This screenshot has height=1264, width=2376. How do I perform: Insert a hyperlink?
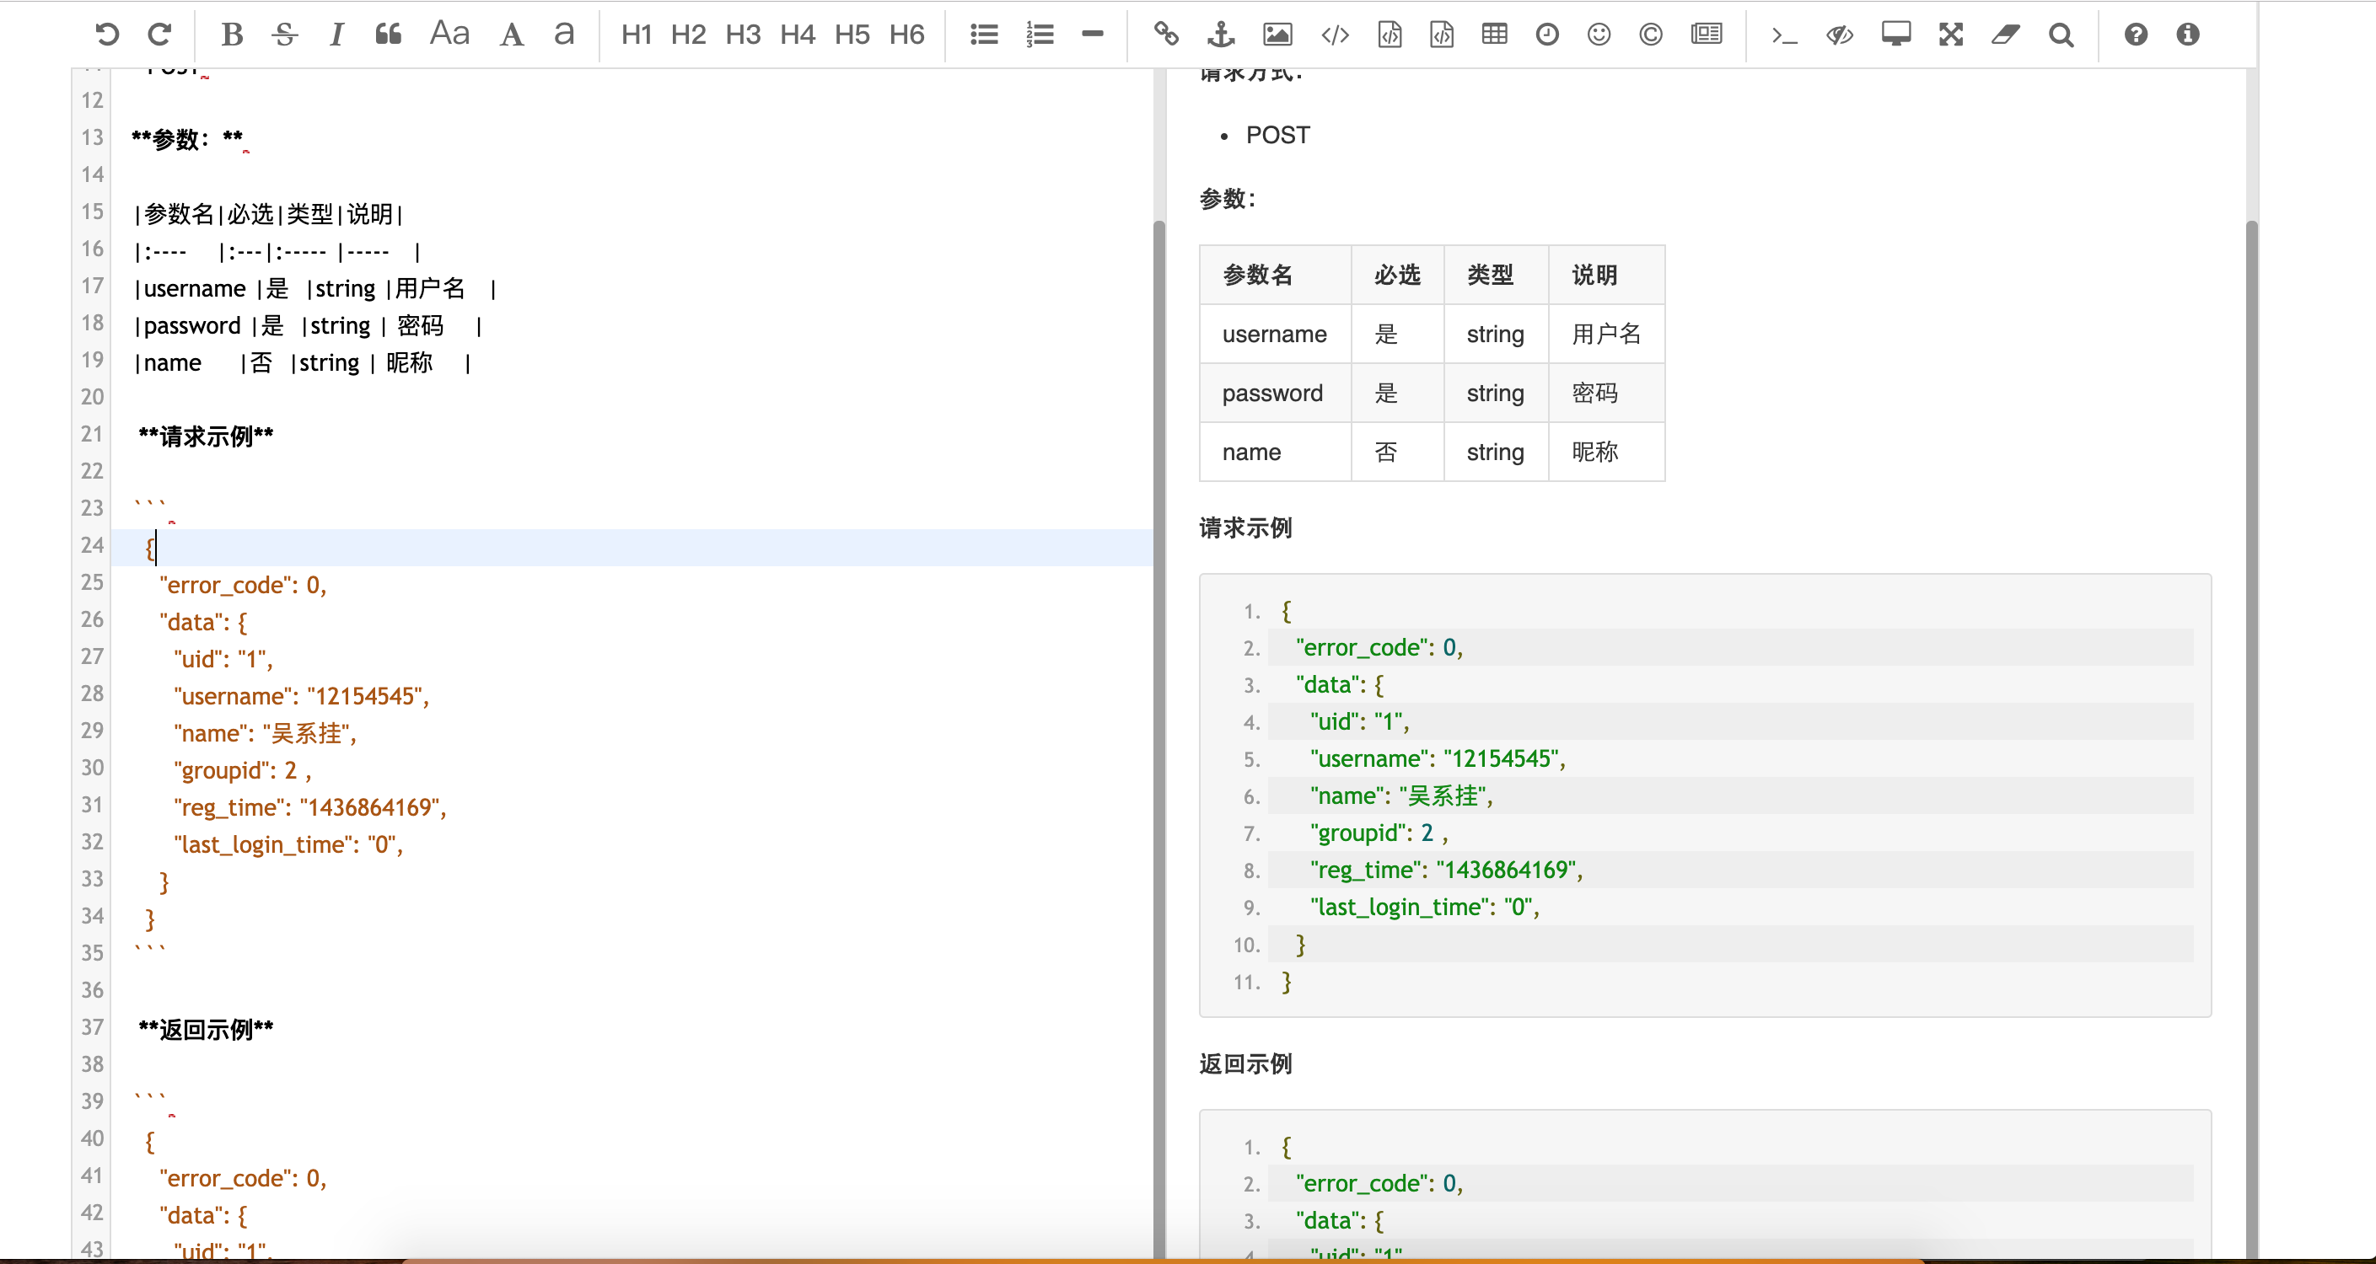[1166, 35]
